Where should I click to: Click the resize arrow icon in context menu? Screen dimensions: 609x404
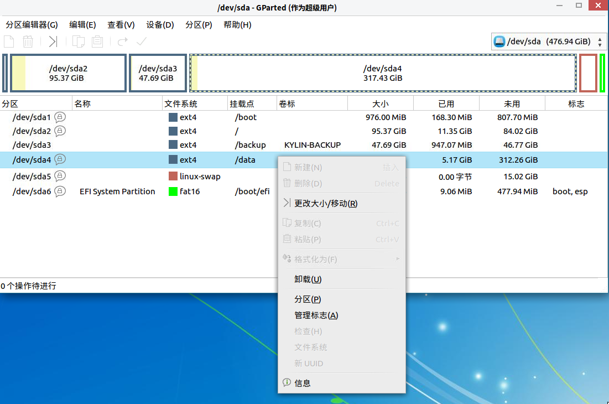(287, 203)
